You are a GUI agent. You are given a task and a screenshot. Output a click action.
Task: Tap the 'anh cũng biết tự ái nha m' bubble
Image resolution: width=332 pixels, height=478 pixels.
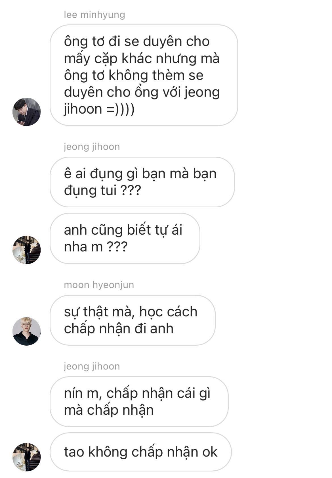[x=125, y=238]
